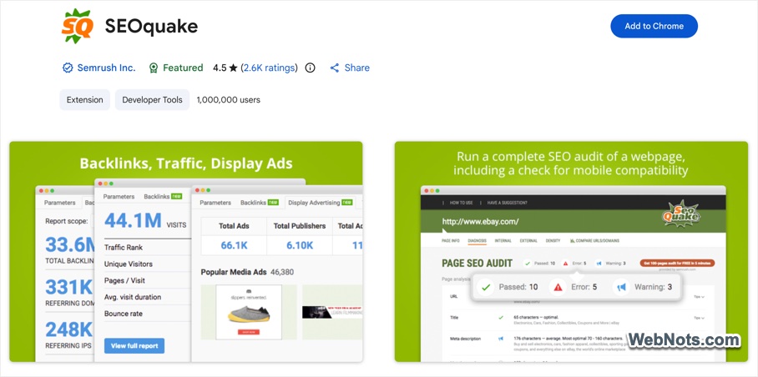Open the SEO audit screenshot thumbnail
Screen dimensions: 758x377
click(x=571, y=252)
